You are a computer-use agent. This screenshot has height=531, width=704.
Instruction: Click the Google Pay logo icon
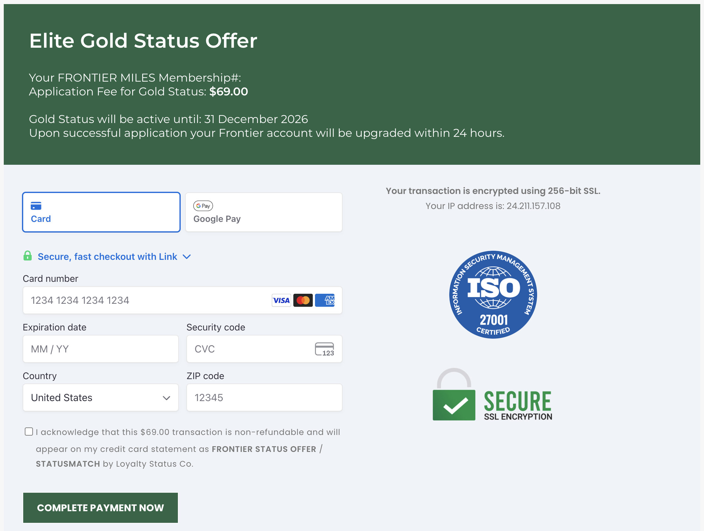coord(203,206)
